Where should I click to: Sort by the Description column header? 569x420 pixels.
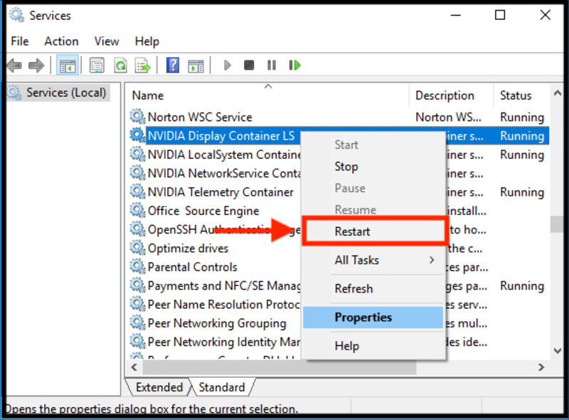[452, 95]
